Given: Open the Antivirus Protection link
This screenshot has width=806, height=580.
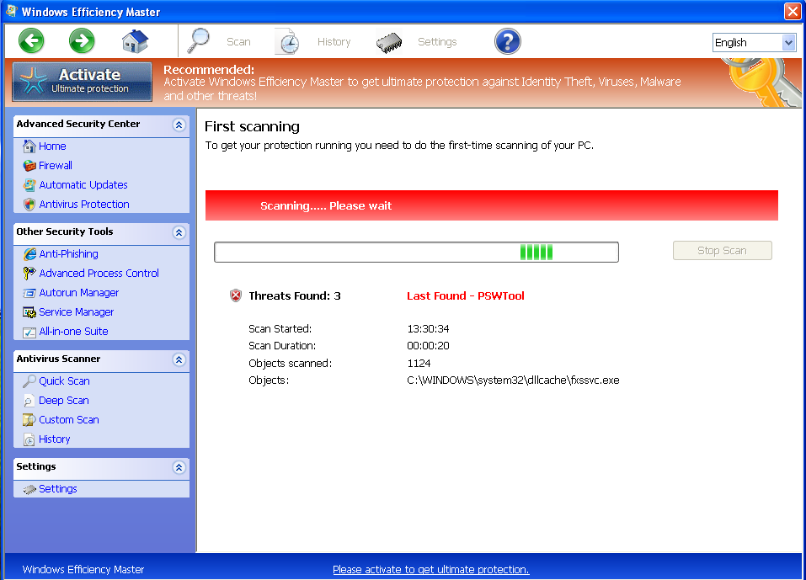Looking at the screenshot, I should (84, 205).
